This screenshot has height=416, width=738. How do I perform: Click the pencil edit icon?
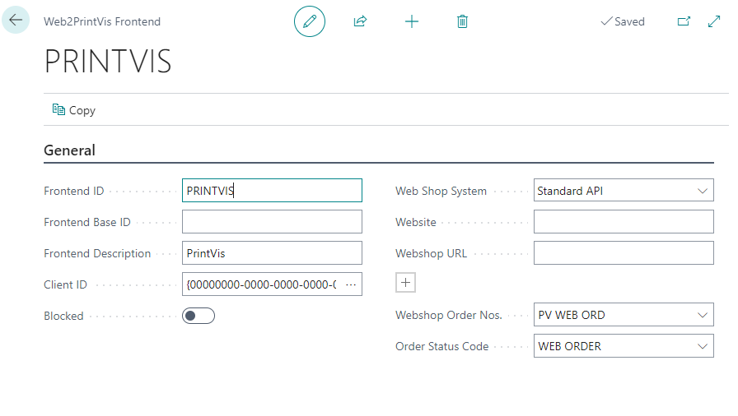coord(310,21)
